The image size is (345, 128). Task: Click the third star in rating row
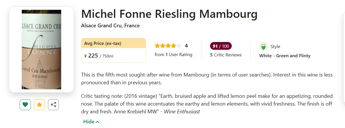[x=168, y=46]
